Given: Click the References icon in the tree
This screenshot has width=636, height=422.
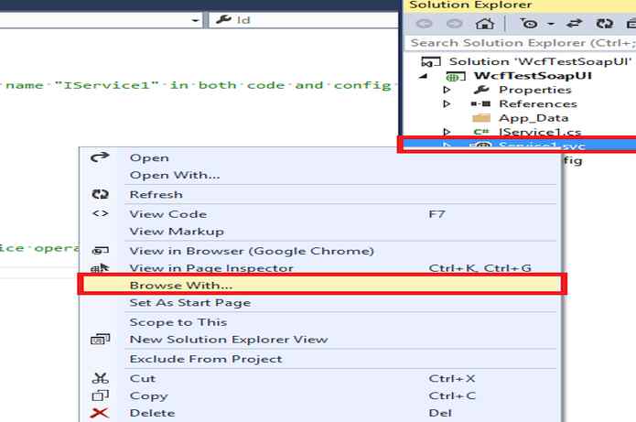Looking at the screenshot, I should [480, 103].
